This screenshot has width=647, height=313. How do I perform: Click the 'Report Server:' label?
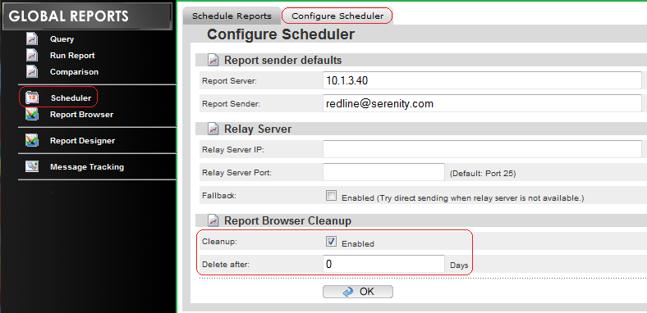[x=229, y=81]
